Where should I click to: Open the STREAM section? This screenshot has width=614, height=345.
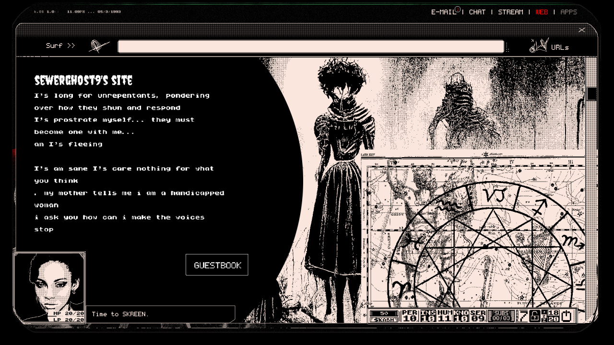pyautogui.click(x=510, y=12)
